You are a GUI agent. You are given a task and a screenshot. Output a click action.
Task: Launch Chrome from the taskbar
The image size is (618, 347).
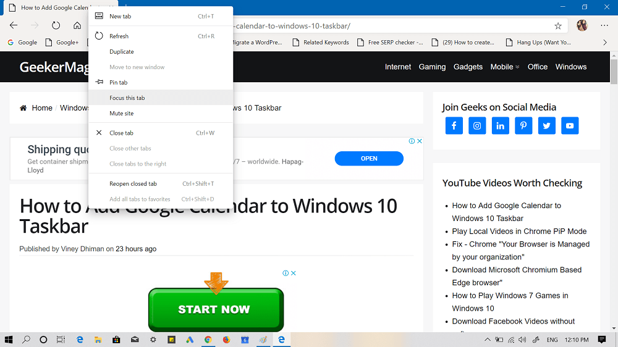(x=208, y=340)
